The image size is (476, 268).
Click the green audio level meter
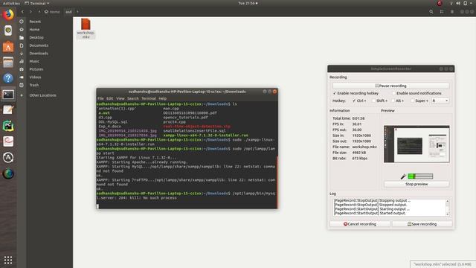tap(420, 176)
